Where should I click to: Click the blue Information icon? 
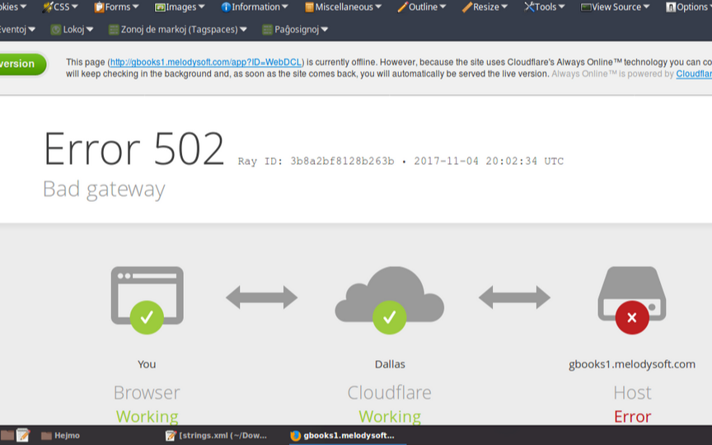pyautogui.click(x=226, y=7)
